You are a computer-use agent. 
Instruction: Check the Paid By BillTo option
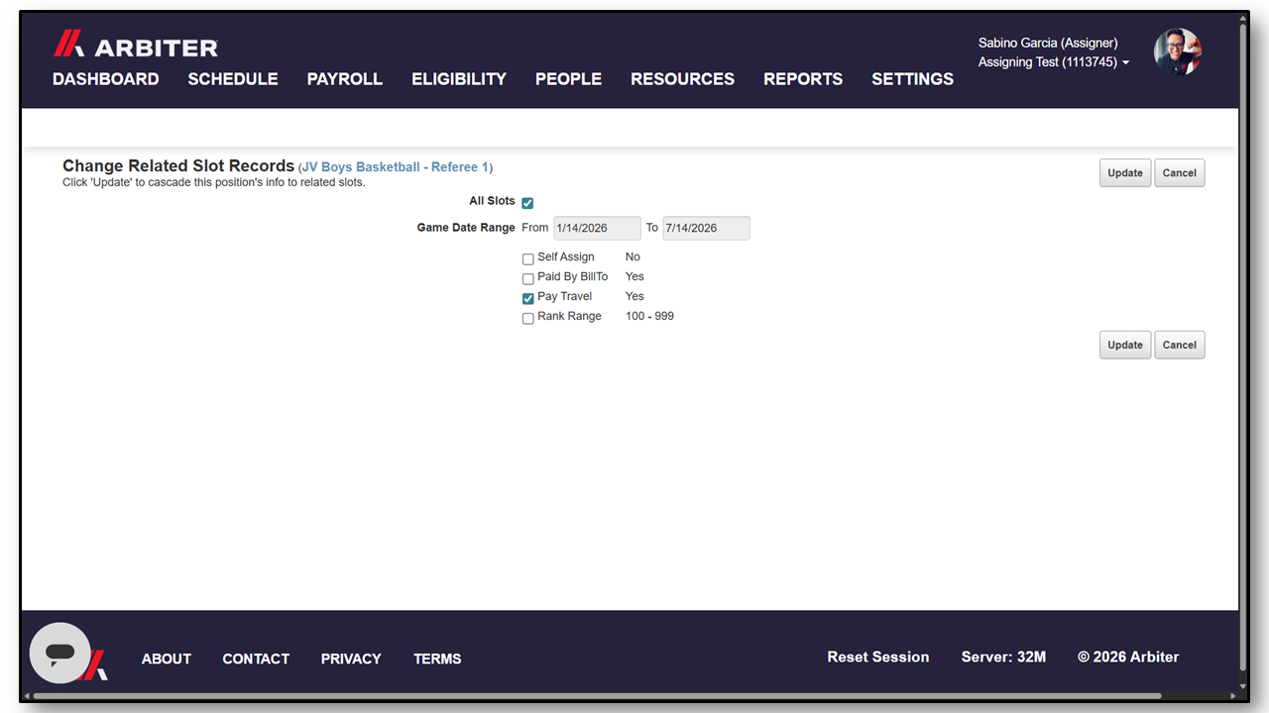[x=528, y=279]
